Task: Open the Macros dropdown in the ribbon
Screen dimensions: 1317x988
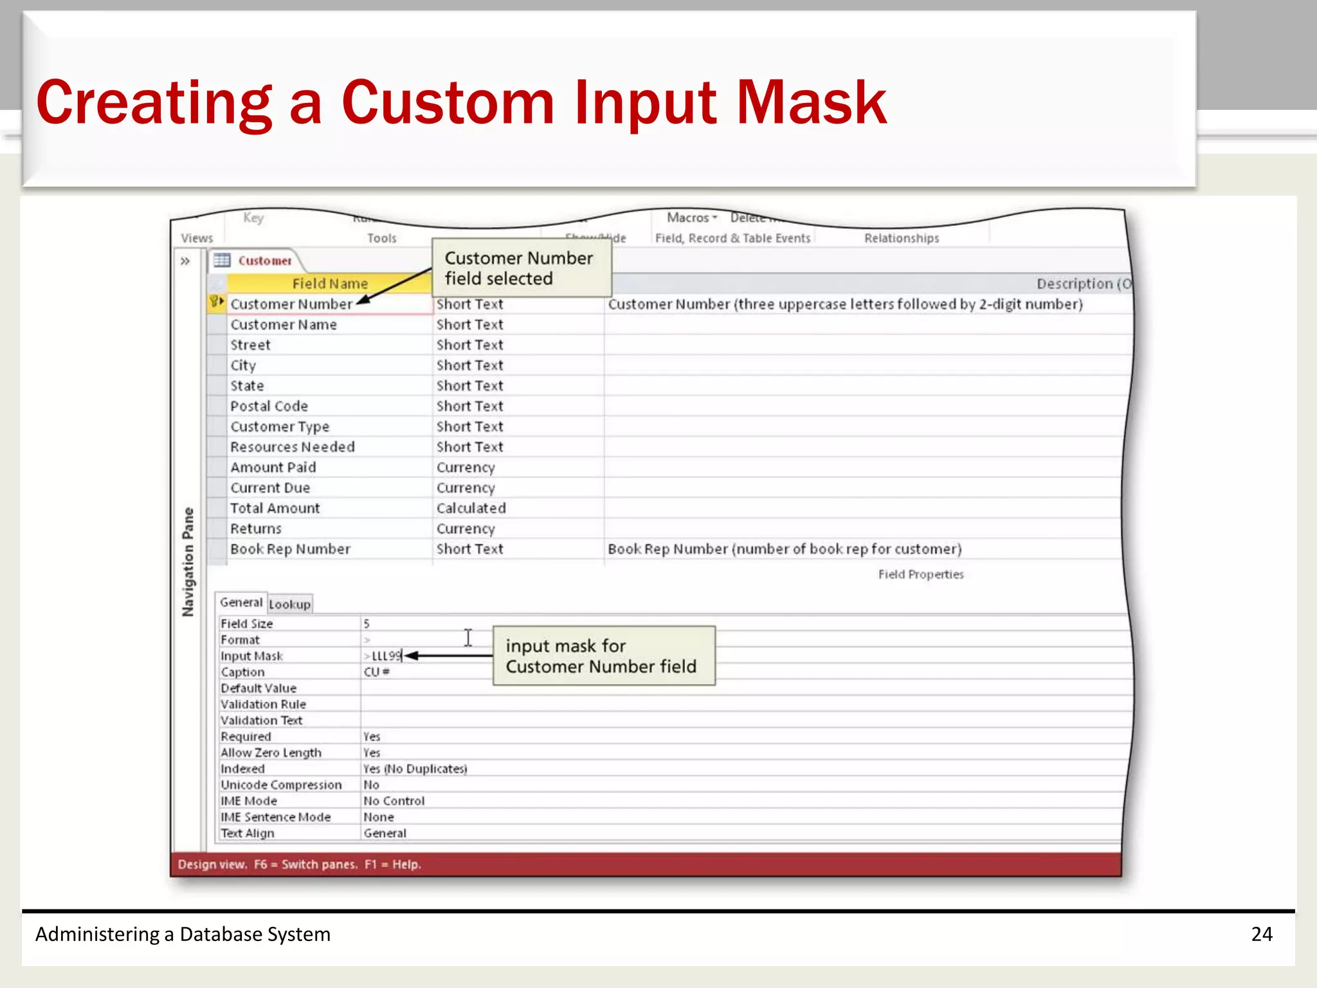Action: (x=692, y=218)
